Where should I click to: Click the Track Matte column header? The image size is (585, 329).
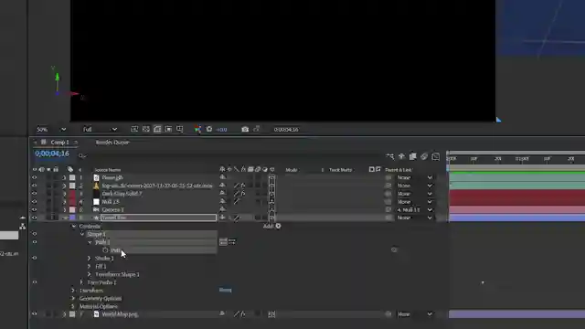(x=340, y=170)
